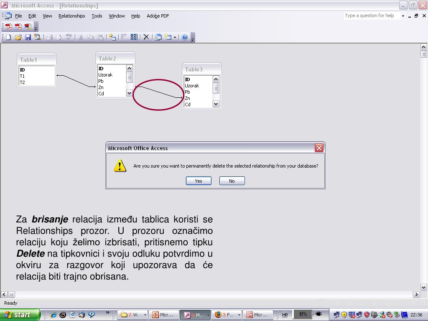This screenshot has height=321, width=428.
Task: Open the help question box dropdown arrow
Action: pos(403,16)
